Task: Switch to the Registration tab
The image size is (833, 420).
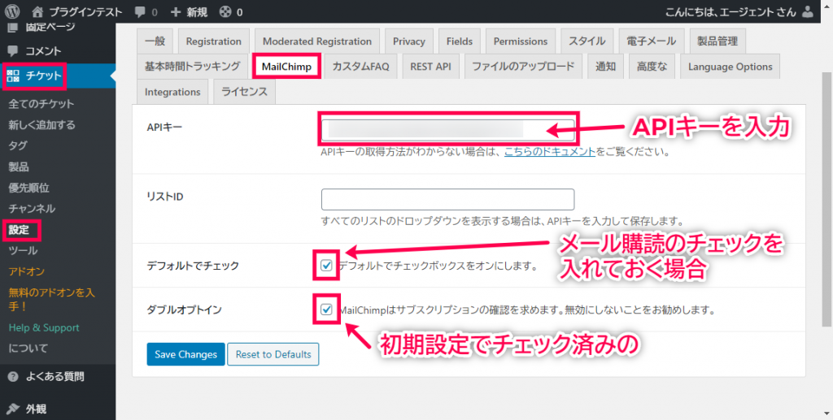Action: [x=214, y=41]
